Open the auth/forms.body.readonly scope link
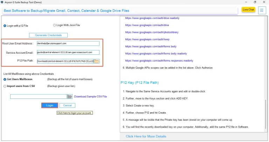This screenshot has width=269, height=142. click(156, 54)
